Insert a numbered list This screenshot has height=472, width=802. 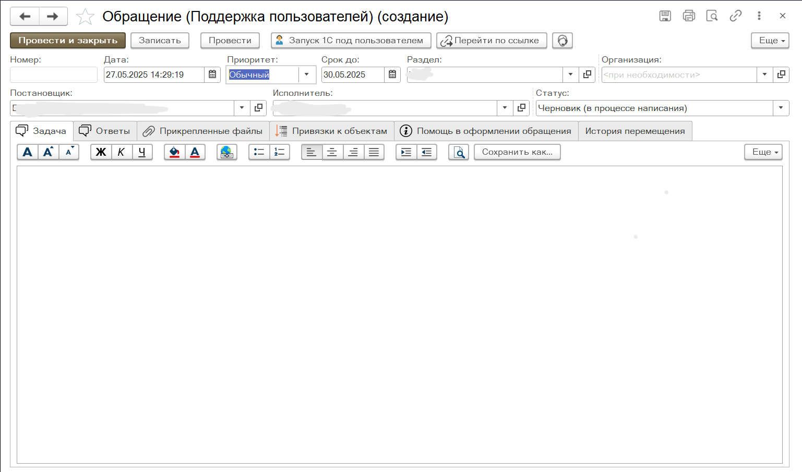pos(280,152)
